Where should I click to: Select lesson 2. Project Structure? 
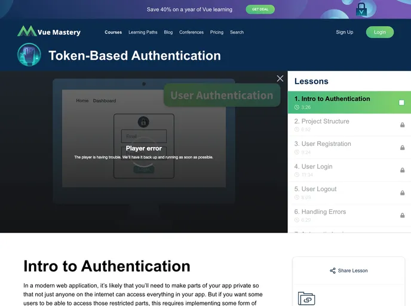[x=349, y=125]
